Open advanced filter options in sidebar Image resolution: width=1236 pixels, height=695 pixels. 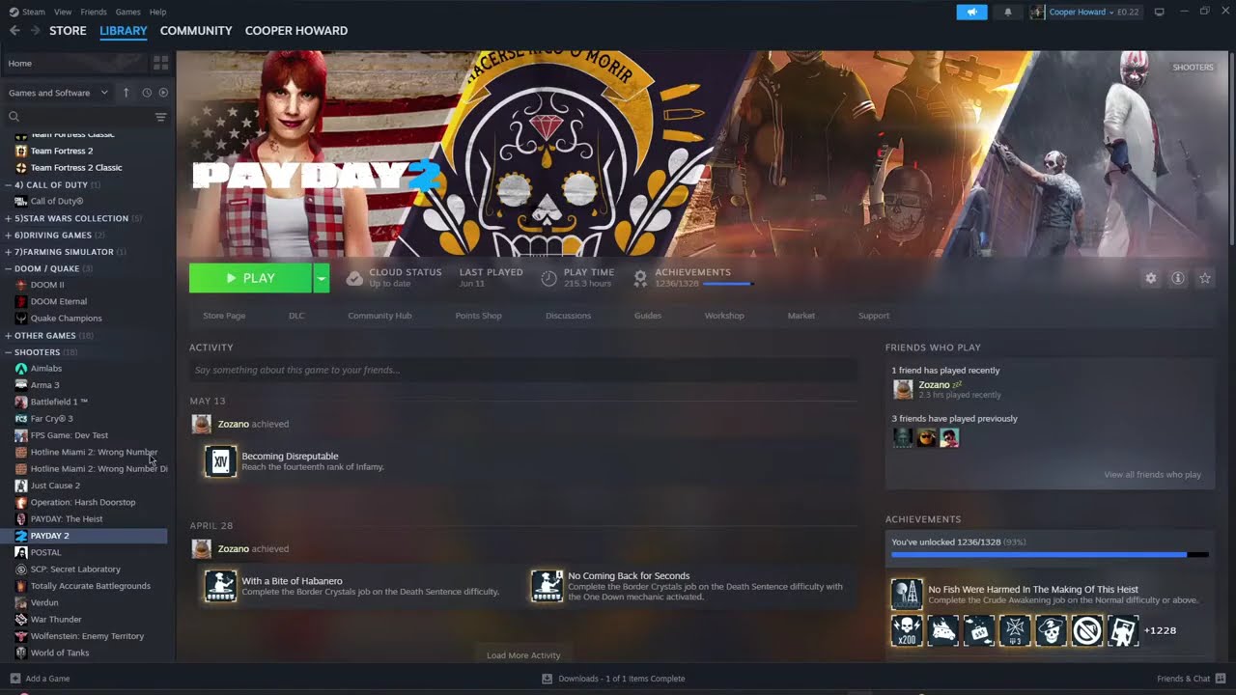[160, 117]
